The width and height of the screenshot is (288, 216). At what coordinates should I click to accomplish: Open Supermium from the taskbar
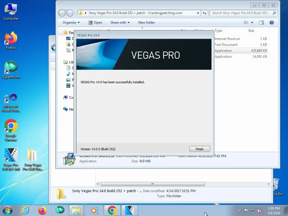(60, 210)
